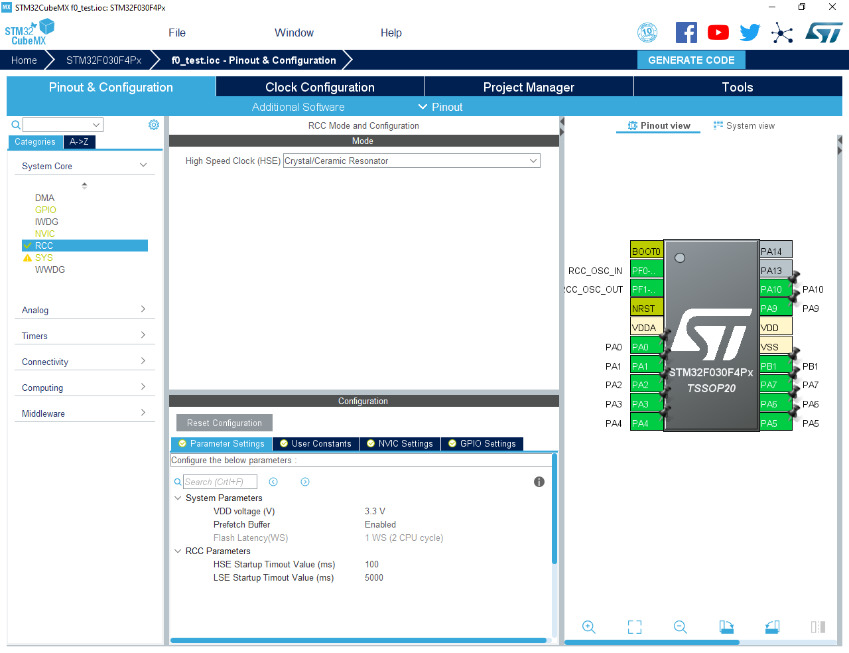The width and height of the screenshot is (849, 653).
Task: Open the File menu
Action: (177, 33)
